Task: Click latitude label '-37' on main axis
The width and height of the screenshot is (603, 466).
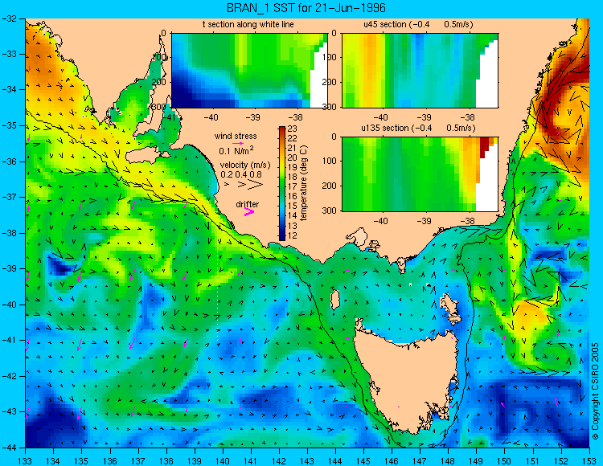Action: point(9,197)
